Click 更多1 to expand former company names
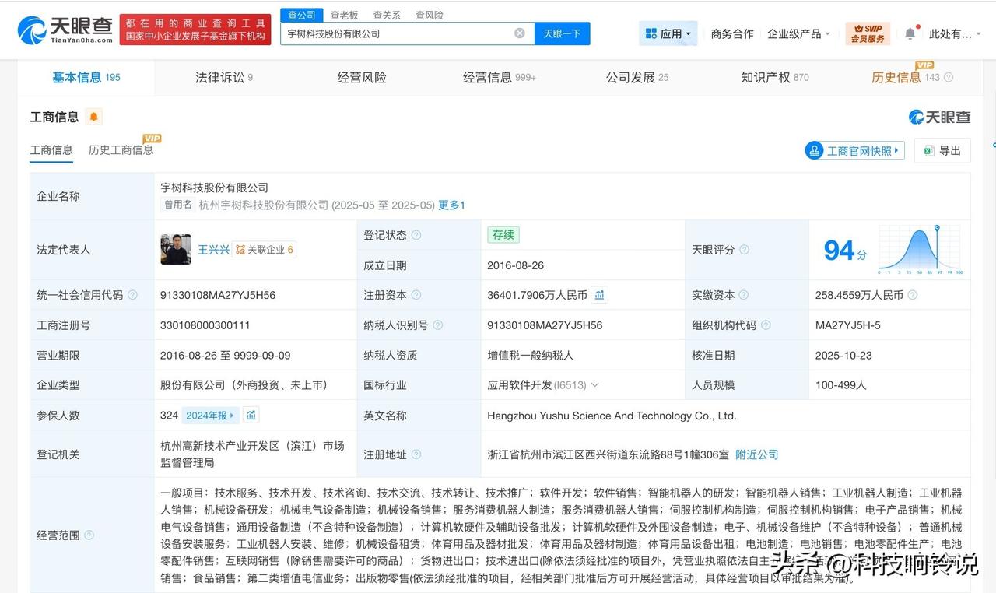The image size is (996, 593). (x=451, y=205)
